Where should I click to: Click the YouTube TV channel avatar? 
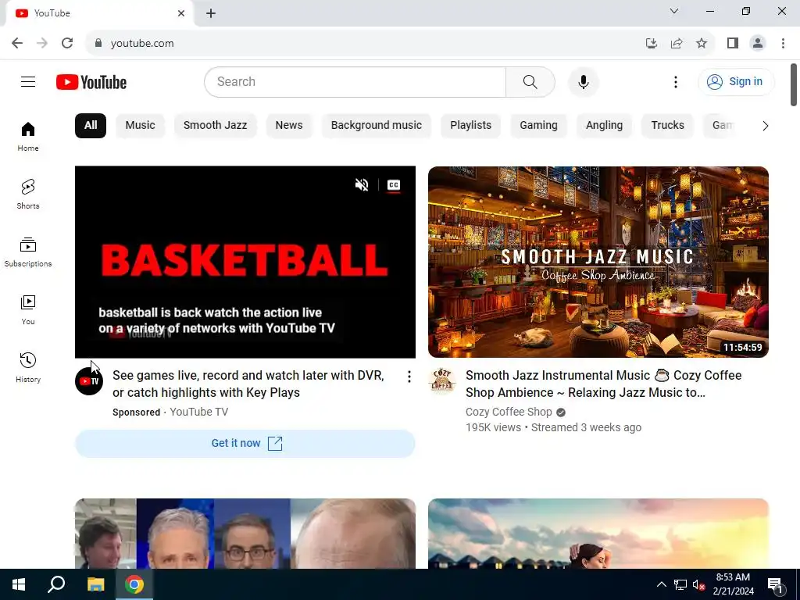(89, 381)
